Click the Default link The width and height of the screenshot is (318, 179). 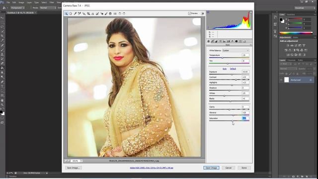(233, 69)
